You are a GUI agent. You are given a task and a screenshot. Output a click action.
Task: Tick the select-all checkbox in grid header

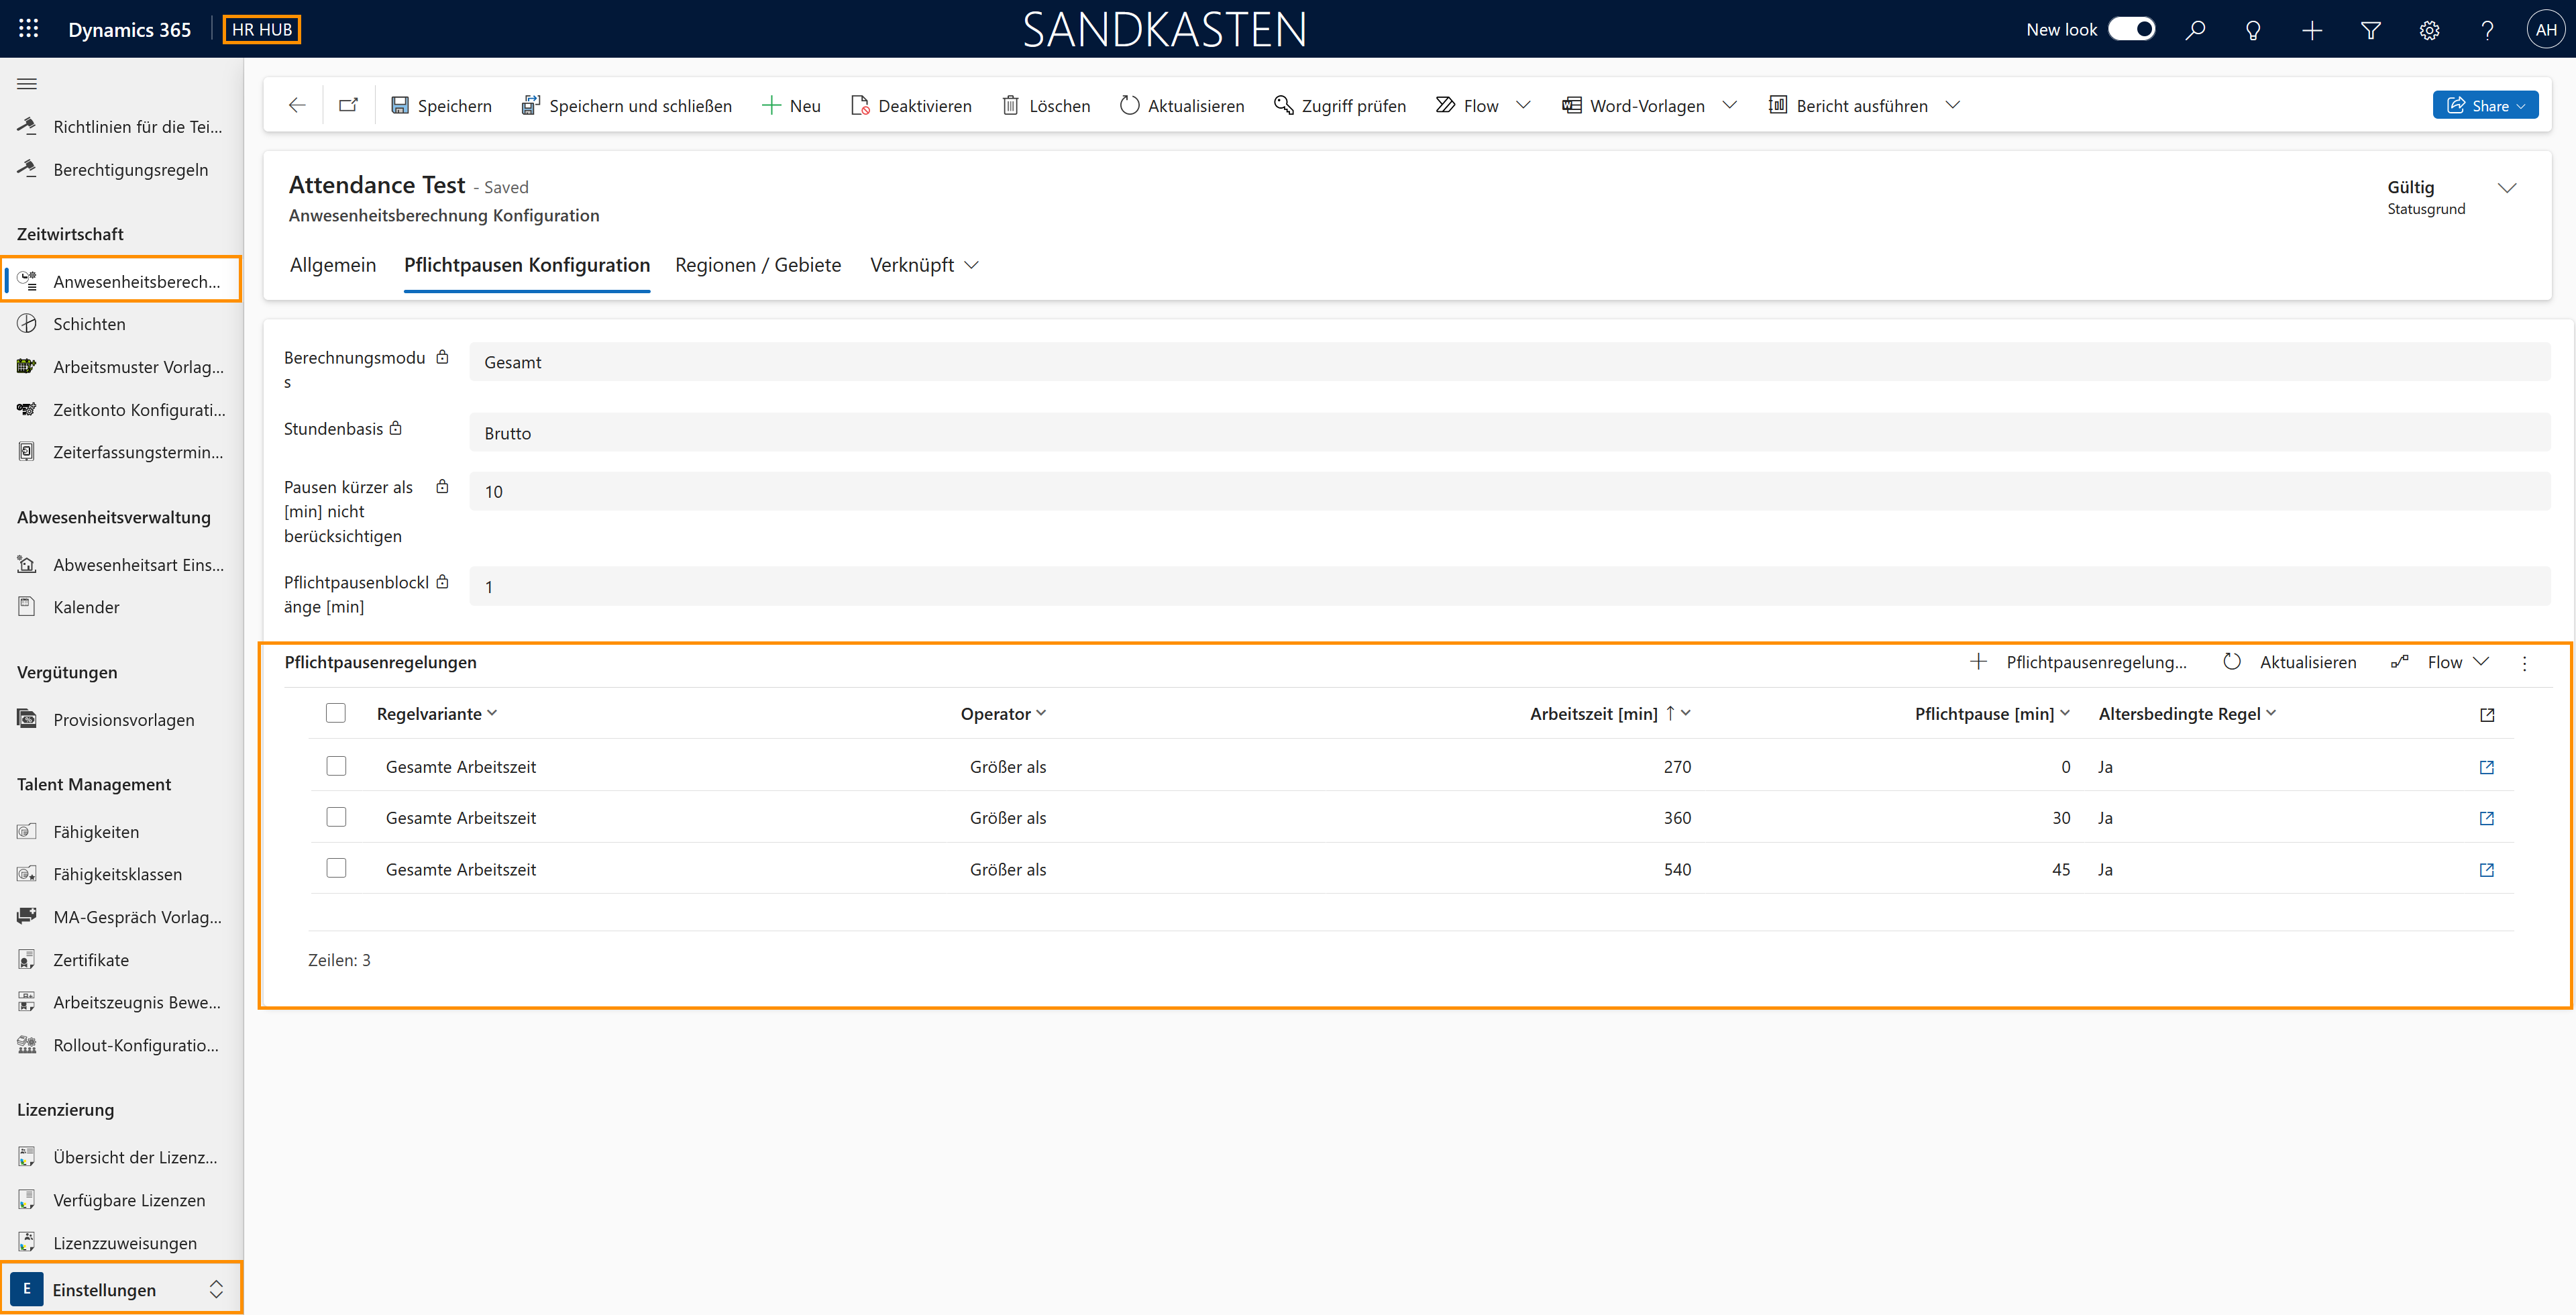tap(336, 713)
